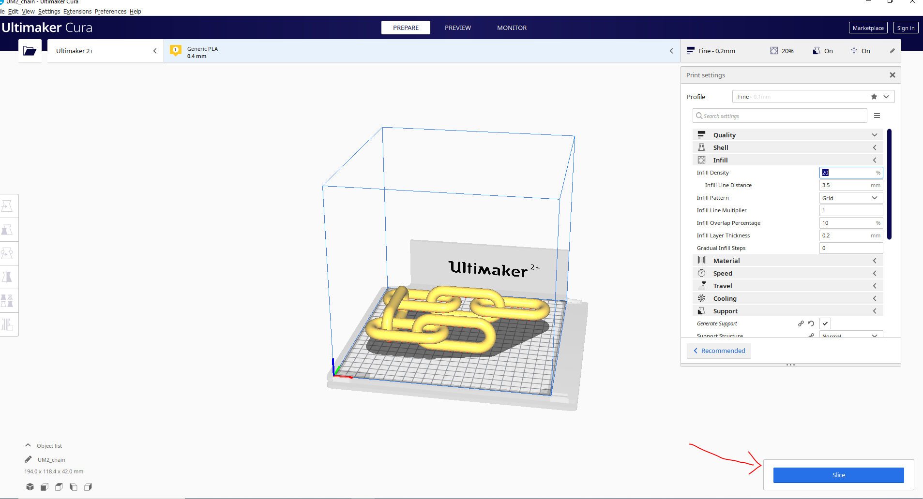Expand the Material settings section
This screenshot has width=923, height=499.
click(x=787, y=261)
